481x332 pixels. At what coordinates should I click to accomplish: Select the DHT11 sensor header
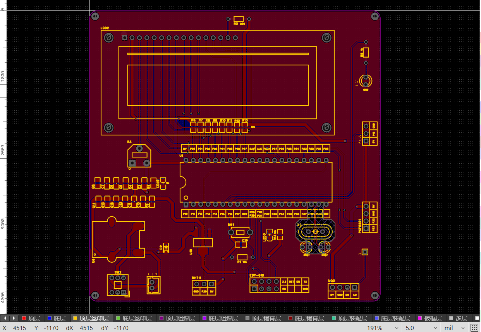point(204,288)
